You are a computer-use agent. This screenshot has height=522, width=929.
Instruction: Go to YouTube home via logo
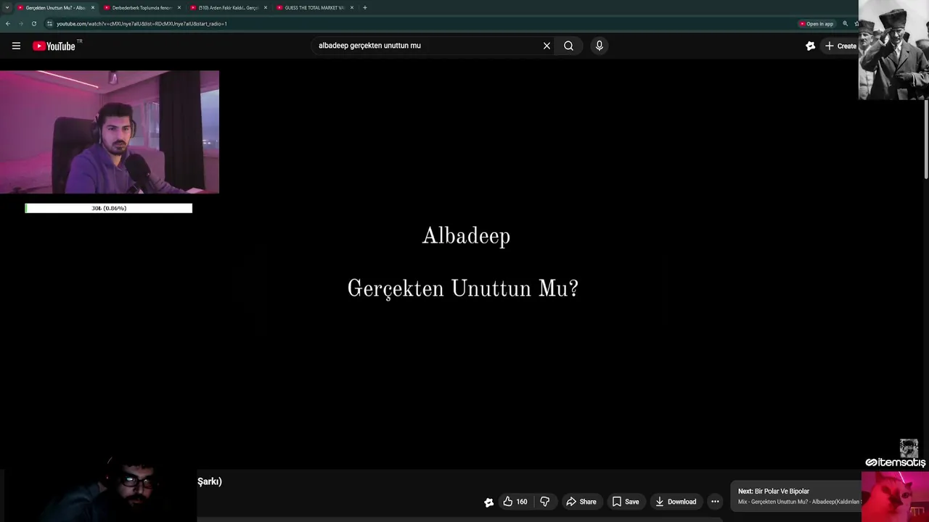(54, 46)
